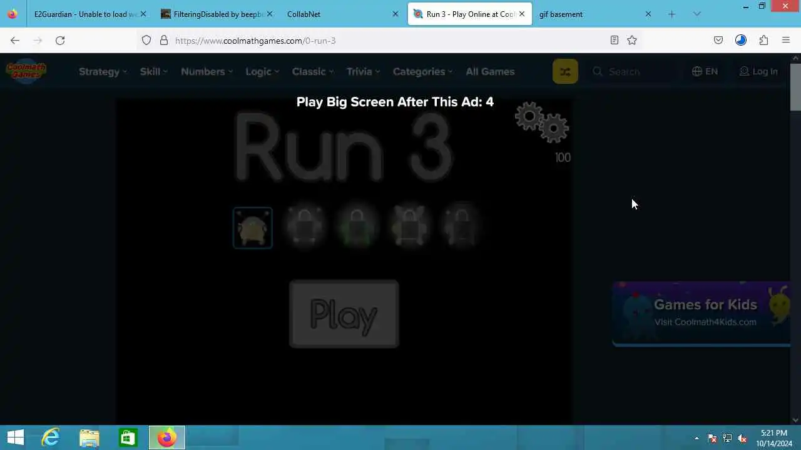Screen dimensions: 801x450
Task: Open File Explorer from the taskbar
Action: click(x=89, y=437)
